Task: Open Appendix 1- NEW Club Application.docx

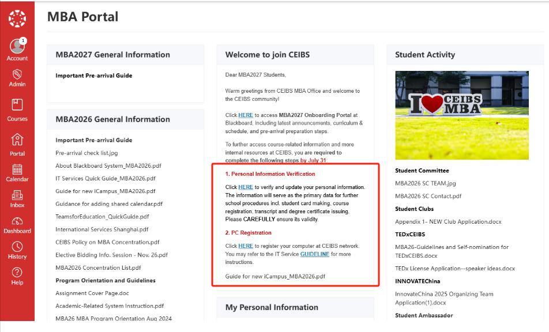Action: (x=448, y=222)
